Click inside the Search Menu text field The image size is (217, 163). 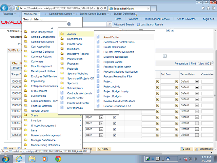(x=44, y=24)
